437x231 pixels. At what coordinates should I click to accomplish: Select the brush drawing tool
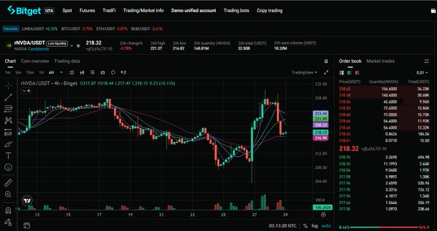pos(8,144)
